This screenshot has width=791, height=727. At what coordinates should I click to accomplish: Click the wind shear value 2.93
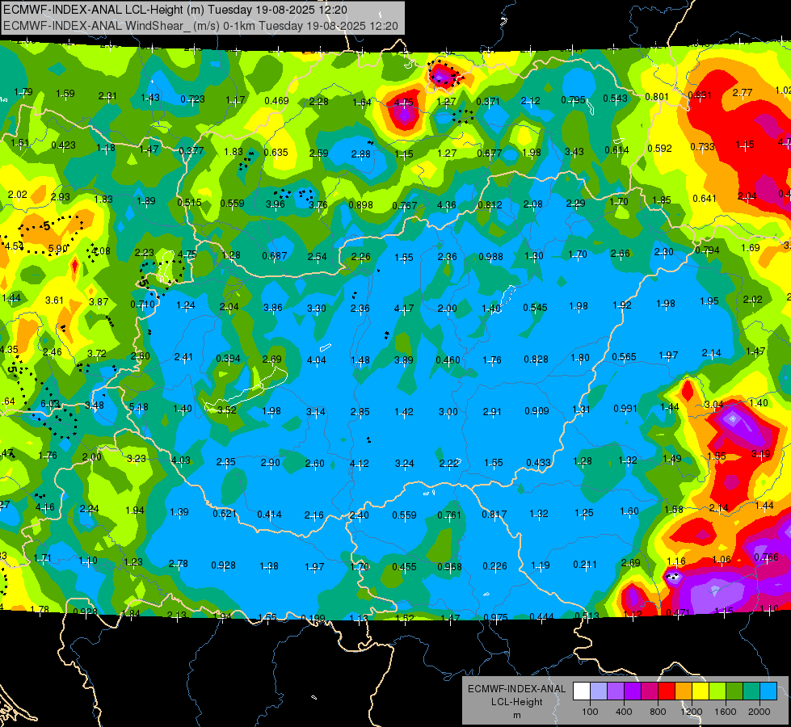[x=61, y=197]
